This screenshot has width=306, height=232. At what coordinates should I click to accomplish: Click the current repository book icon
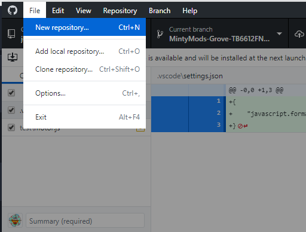point(11,34)
